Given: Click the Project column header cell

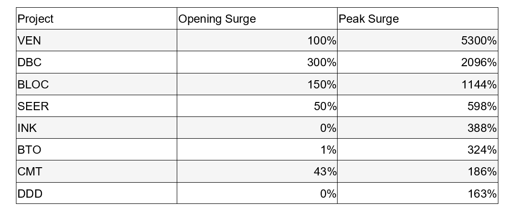Looking at the screenshot, I should [x=96, y=19].
